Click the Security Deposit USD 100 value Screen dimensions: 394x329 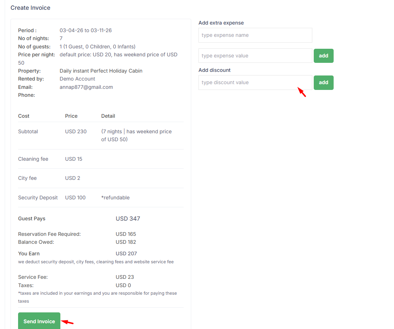click(75, 198)
